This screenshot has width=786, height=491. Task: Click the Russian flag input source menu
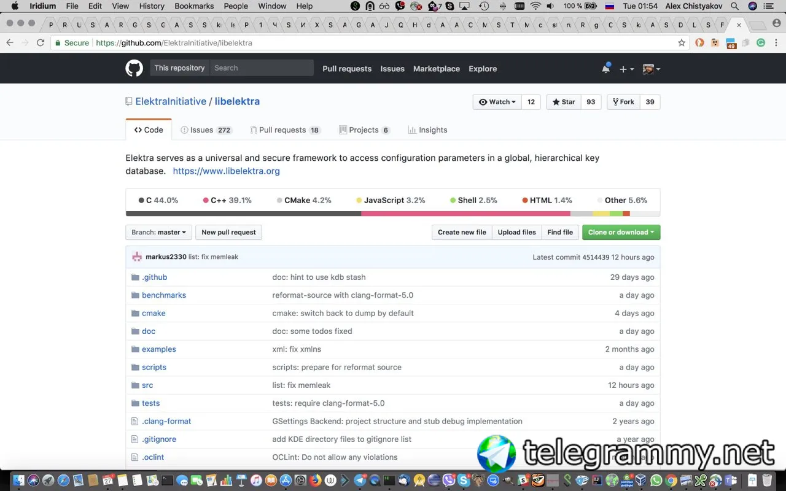610,6
